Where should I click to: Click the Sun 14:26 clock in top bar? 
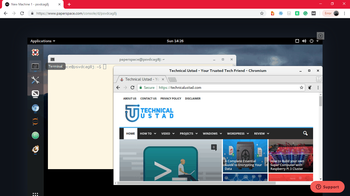175,41
